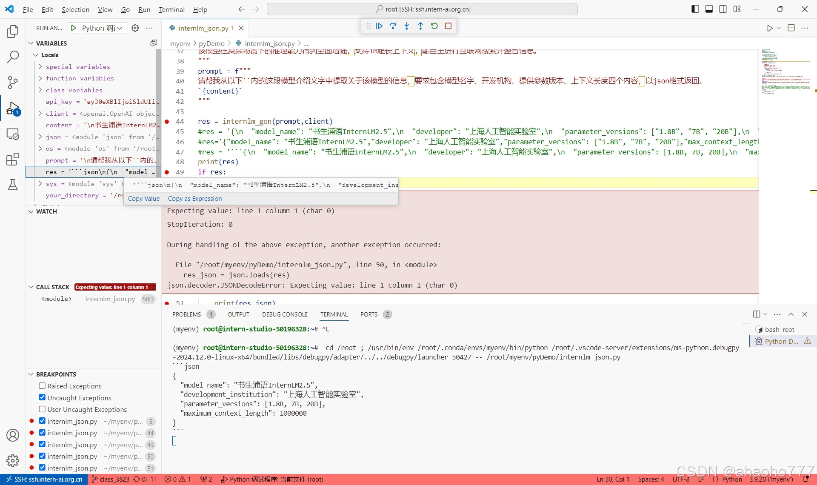Open the Python debug configuration dropdown
The image size is (817, 485).
(103, 28)
